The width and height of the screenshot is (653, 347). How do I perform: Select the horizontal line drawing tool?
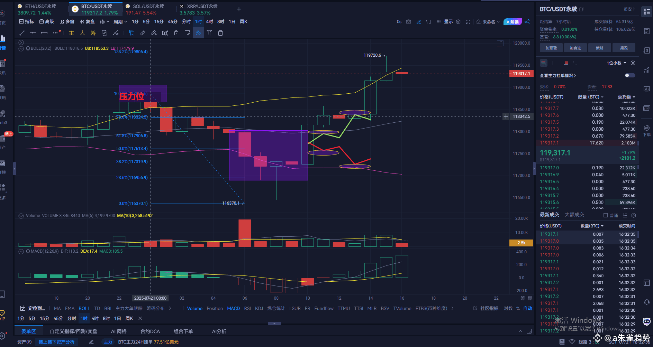(33, 33)
